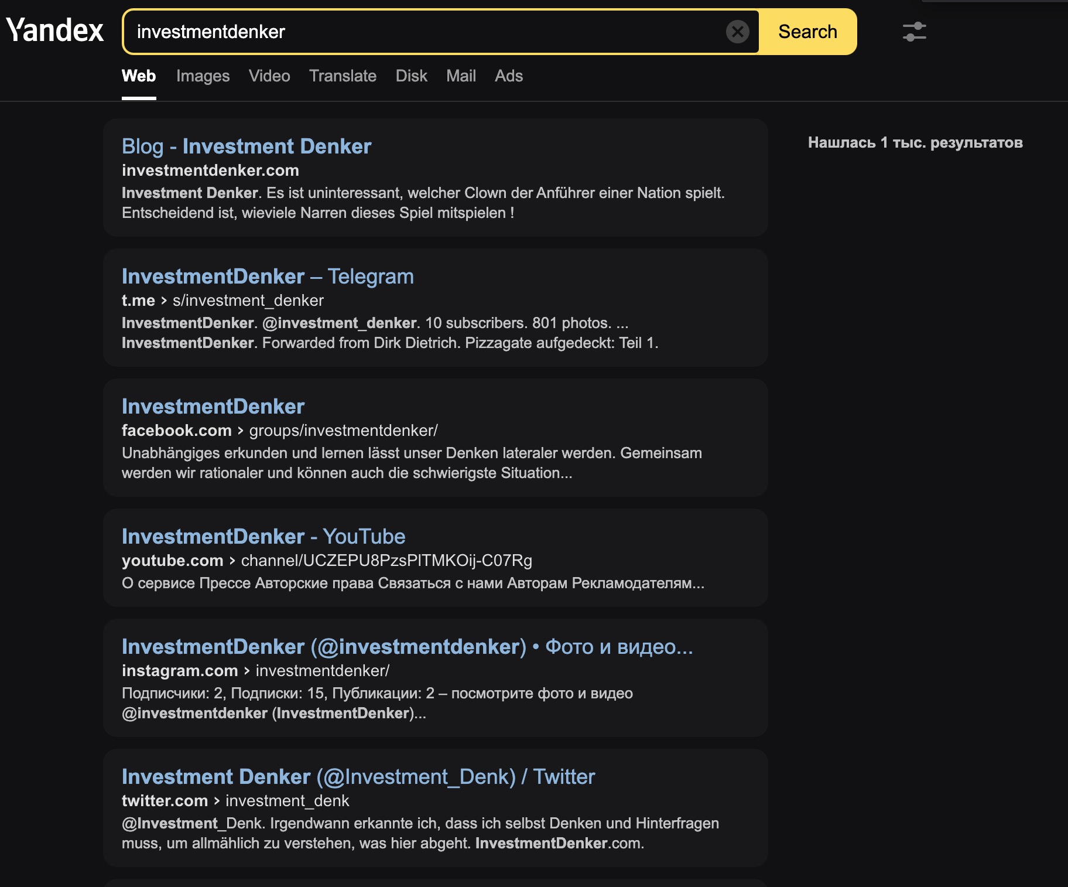
Task: Switch to the Images tab
Action: point(203,76)
